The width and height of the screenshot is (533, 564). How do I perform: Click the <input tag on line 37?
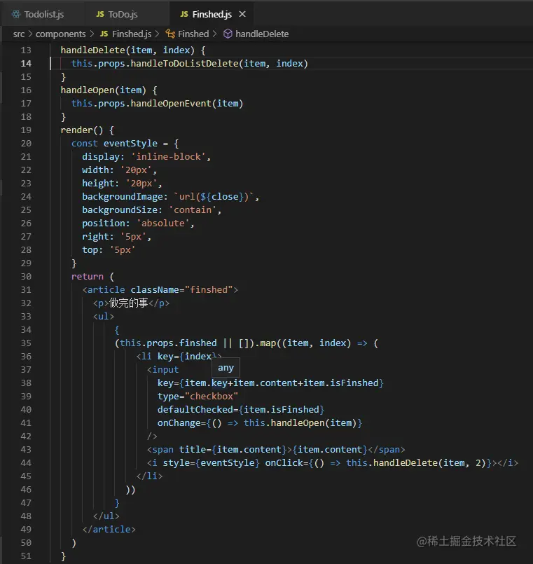162,370
